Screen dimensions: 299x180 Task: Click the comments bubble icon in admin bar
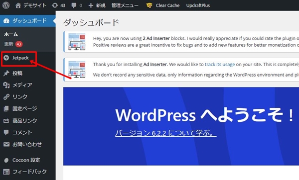point(74,5)
